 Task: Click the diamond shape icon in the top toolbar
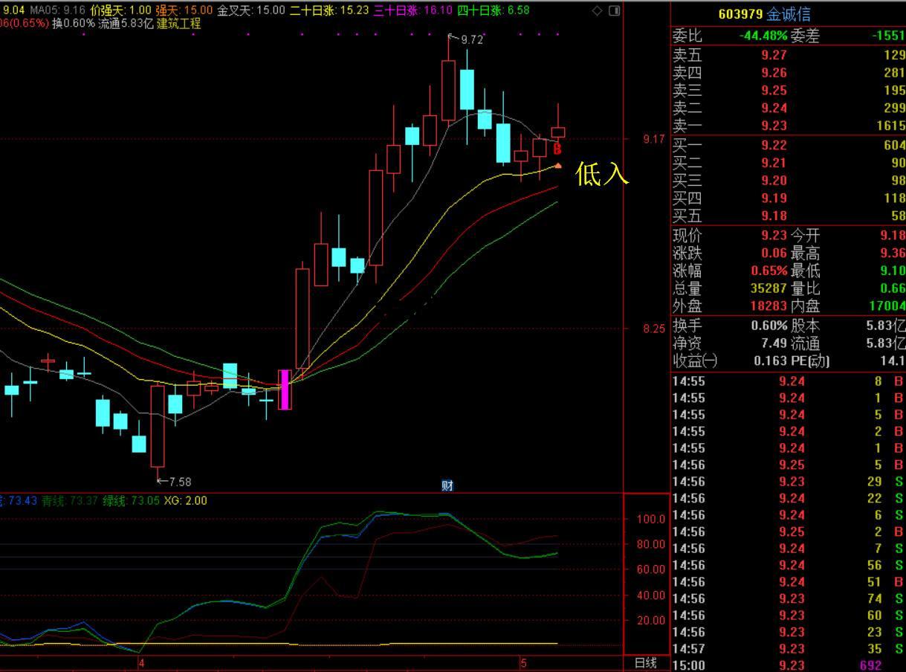(x=598, y=10)
